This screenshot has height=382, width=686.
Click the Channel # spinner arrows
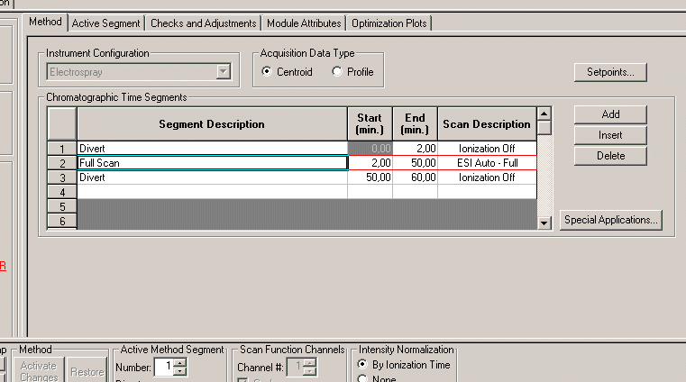309,367
